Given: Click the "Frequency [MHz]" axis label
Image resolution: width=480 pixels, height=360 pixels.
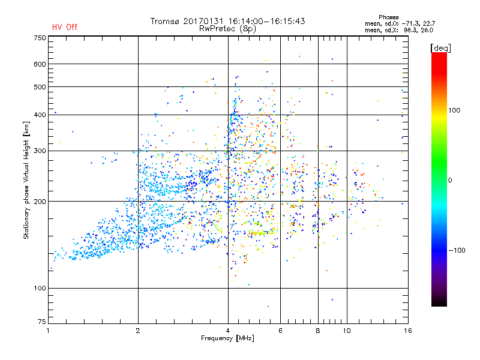Looking at the screenshot, I should click(x=227, y=338).
